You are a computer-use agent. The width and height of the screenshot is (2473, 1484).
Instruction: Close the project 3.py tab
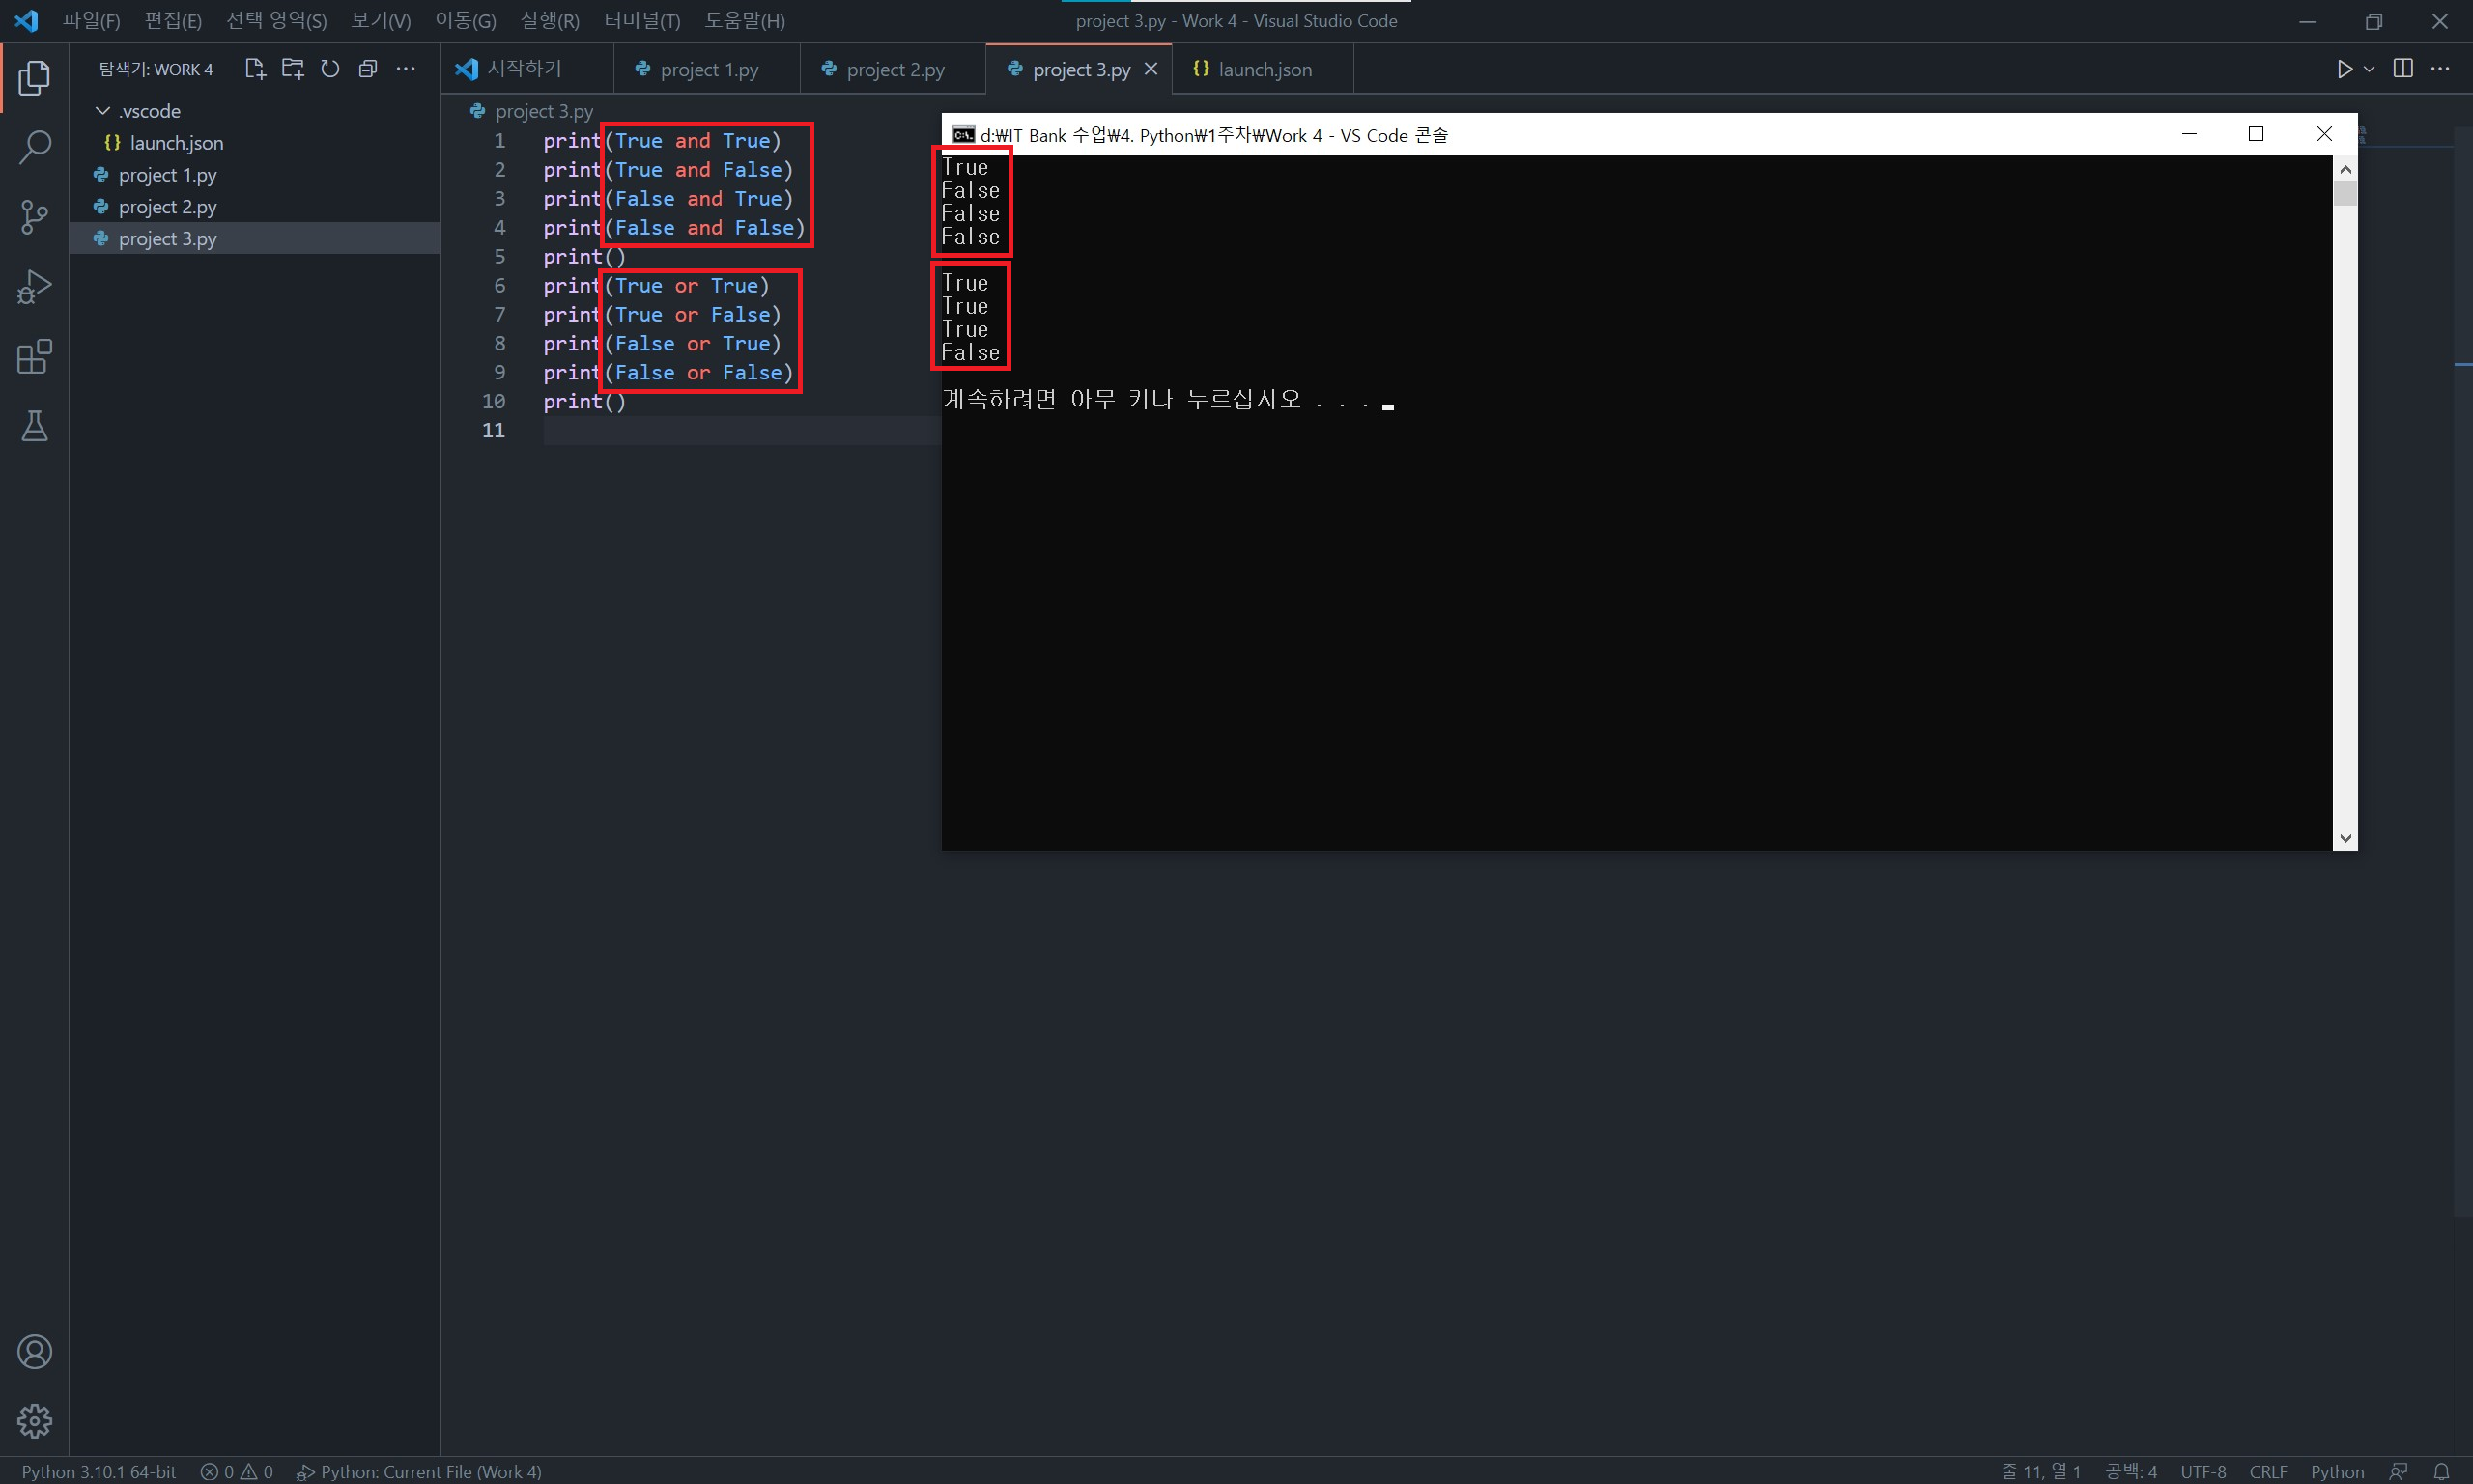click(x=1151, y=69)
